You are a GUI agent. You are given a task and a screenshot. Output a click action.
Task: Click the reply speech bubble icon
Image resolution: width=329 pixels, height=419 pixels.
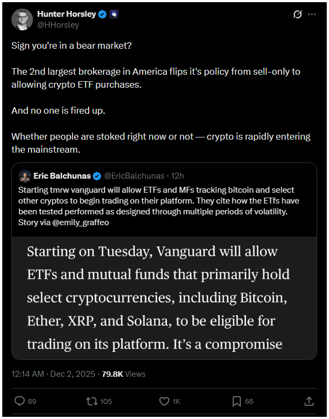[x=19, y=401]
